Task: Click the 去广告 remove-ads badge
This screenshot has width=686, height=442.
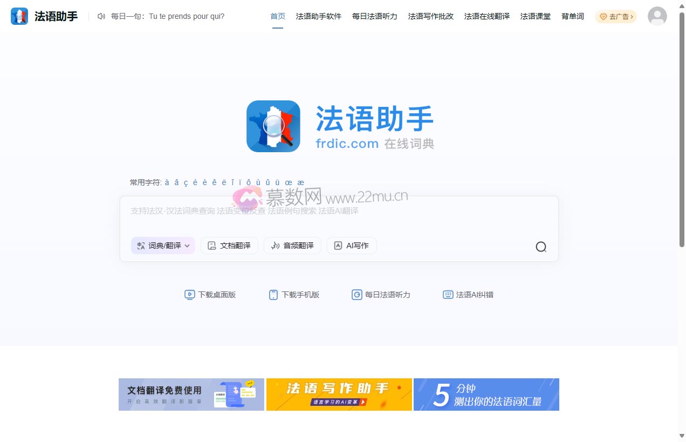Action: click(615, 17)
